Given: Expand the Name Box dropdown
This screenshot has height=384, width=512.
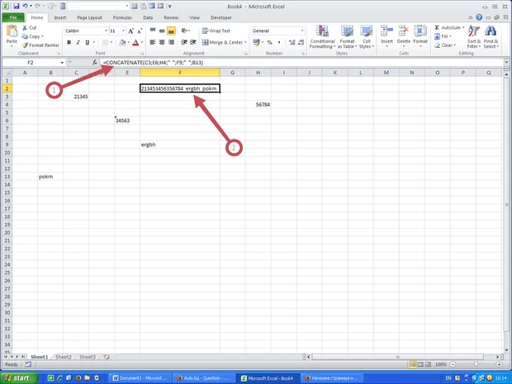Looking at the screenshot, I should 62,63.
